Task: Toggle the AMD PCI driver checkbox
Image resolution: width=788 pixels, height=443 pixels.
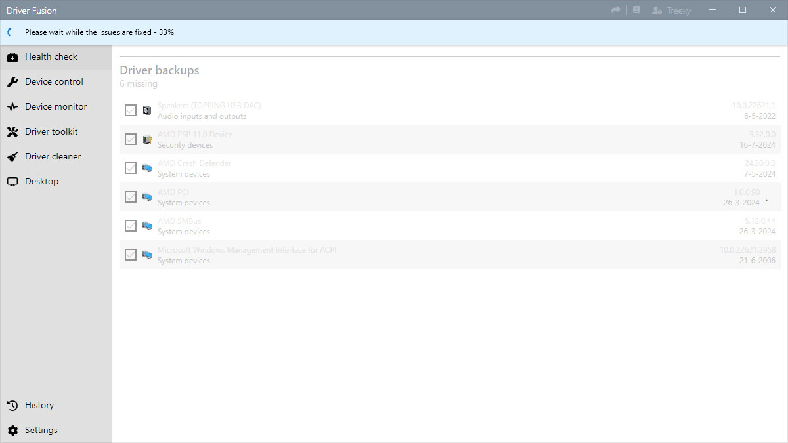Action: pos(131,197)
